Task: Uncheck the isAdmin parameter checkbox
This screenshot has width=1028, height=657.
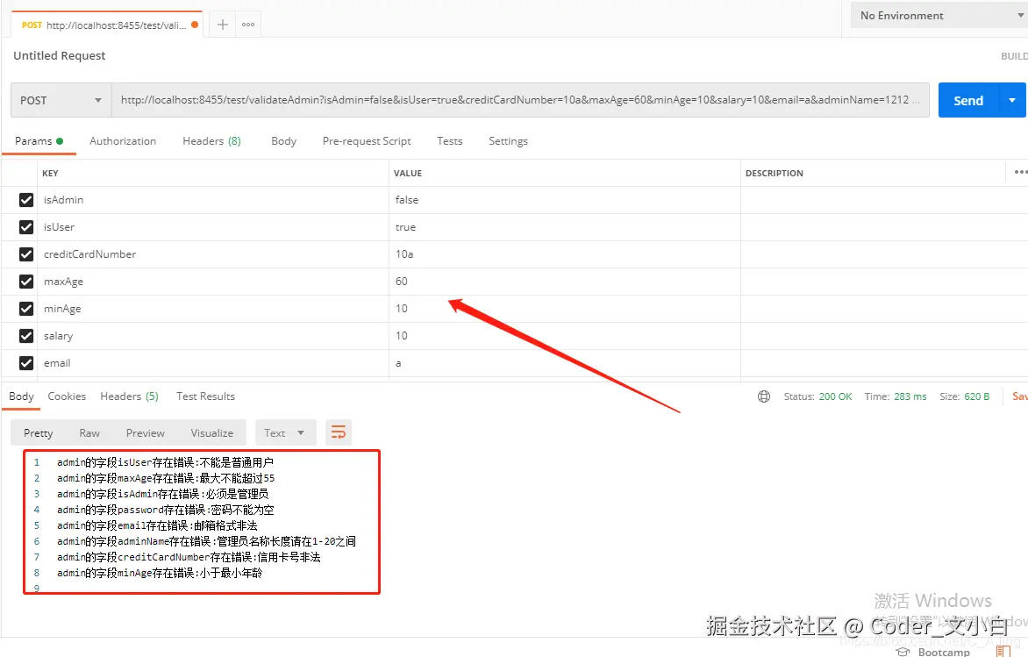Action: tap(26, 200)
